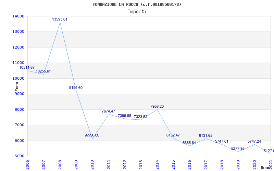Select data label 10255.61
The height and width of the screenshot is (171, 274).
tap(43, 71)
